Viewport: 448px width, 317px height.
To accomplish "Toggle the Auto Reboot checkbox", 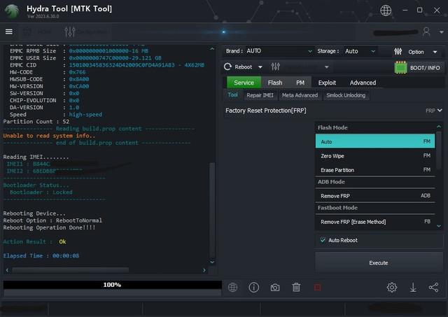I will pos(323,240).
